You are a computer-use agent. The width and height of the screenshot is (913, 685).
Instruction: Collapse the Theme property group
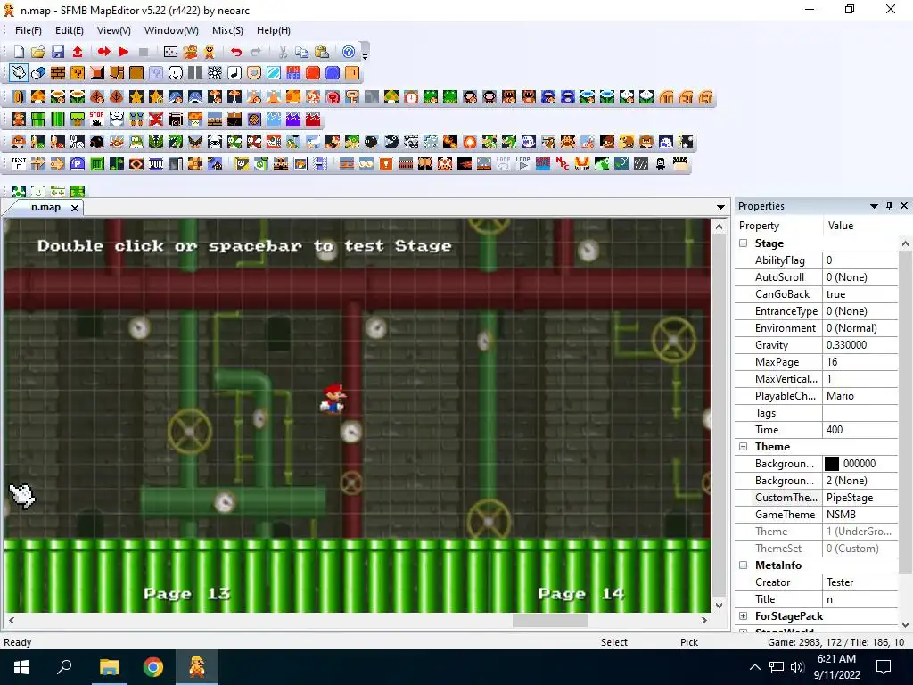[744, 447]
